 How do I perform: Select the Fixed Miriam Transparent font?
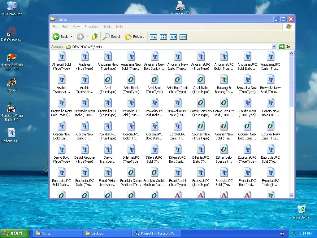108,177
